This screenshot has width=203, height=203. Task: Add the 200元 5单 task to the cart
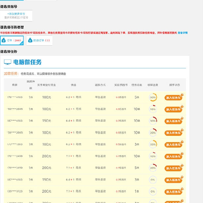click(x=173, y=168)
